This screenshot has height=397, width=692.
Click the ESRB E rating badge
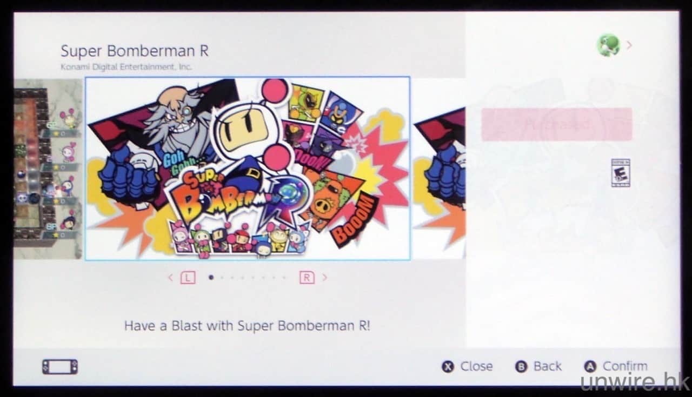pyautogui.click(x=621, y=173)
